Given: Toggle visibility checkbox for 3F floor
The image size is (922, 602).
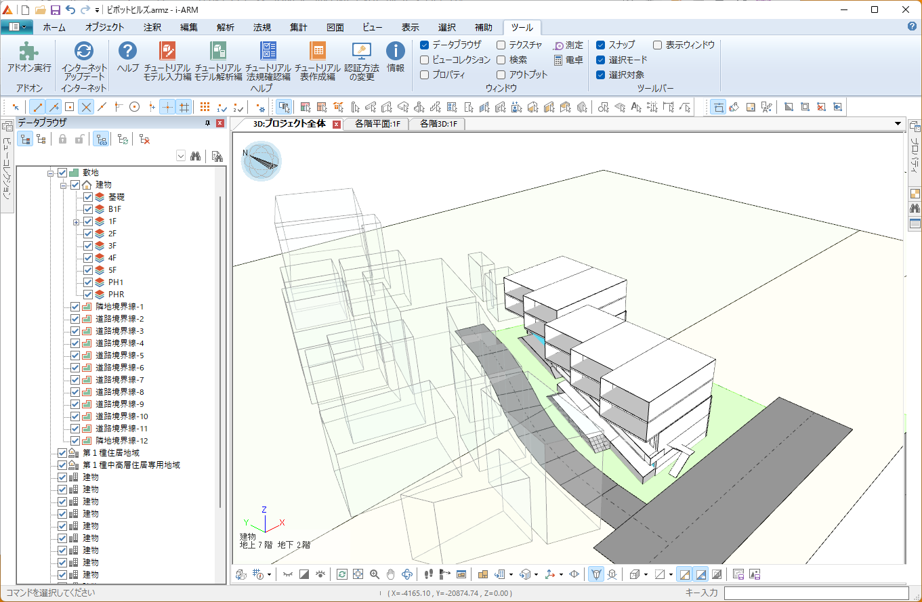Looking at the screenshot, I should click(88, 245).
